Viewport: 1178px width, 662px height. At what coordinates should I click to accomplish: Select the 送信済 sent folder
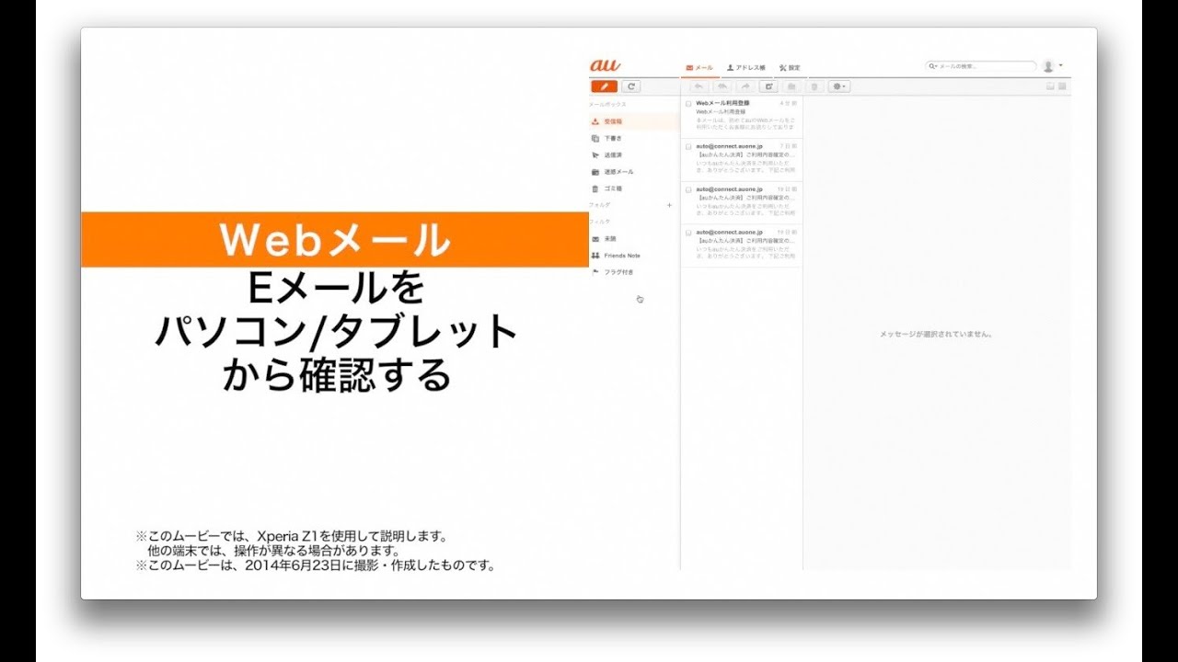point(634,154)
